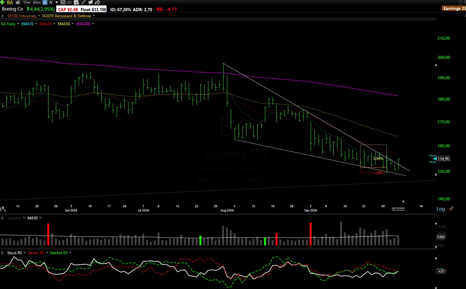Viewport: 466px width, 289px height.
Task: Open the Stock RS dropdown
Action: tap(25, 253)
